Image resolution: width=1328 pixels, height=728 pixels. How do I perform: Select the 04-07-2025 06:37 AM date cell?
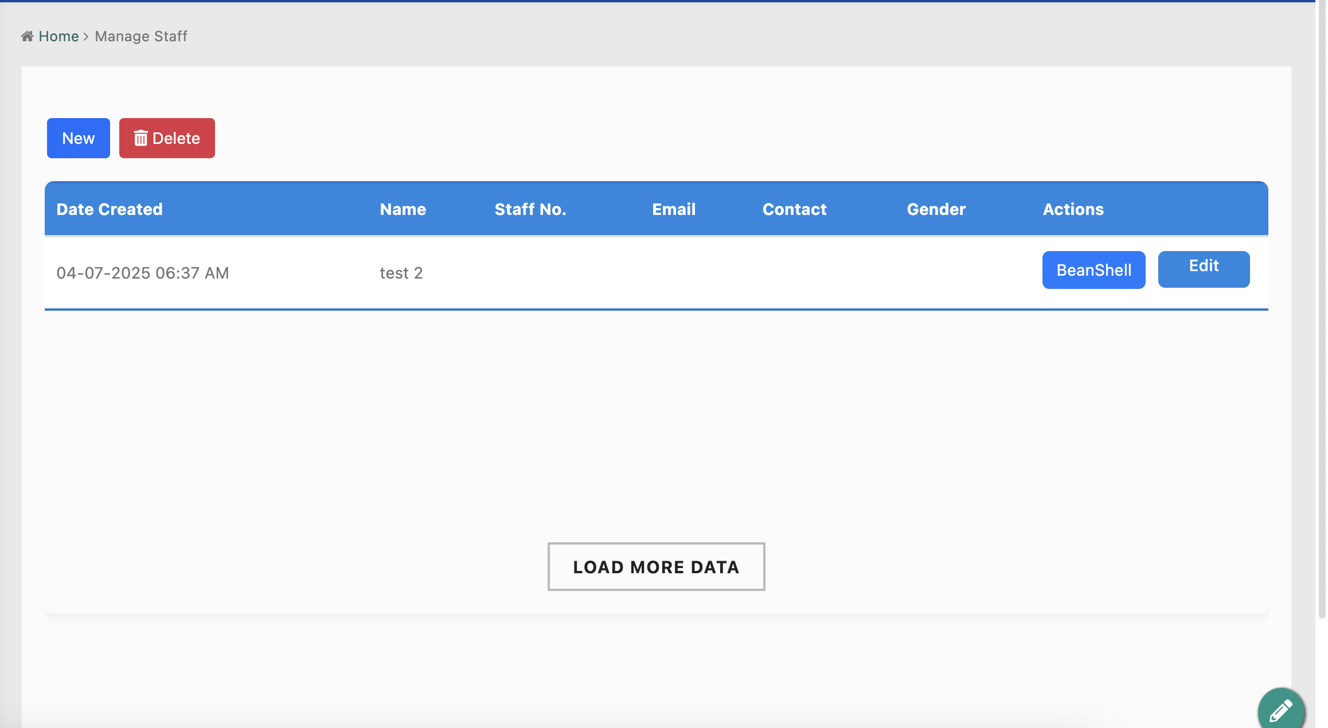(143, 273)
